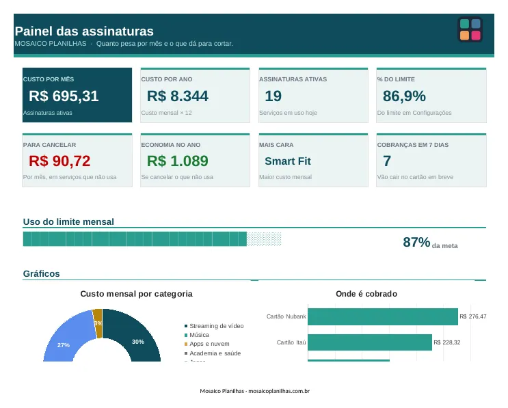Click the Apps e nuvem legend swatch
The image size is (508, 408).
point(186,344)
